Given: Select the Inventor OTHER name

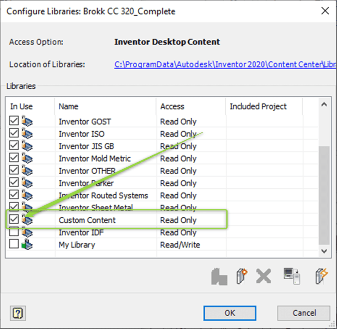Looking at the screenshot, I should [87, 171].
